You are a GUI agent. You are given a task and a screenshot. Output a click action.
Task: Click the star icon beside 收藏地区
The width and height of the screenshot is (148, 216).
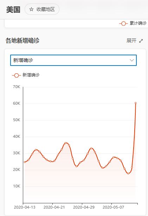(31, 10)
